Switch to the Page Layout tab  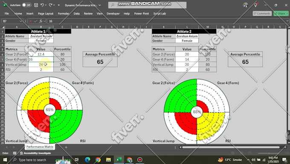pyautogui.click(x=46, y=14)
